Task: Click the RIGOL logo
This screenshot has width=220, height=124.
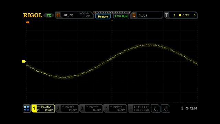Action: pyautogui.click(x=33, y=15)
